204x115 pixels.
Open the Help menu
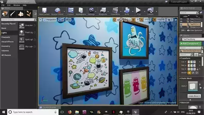coord(24,5)
